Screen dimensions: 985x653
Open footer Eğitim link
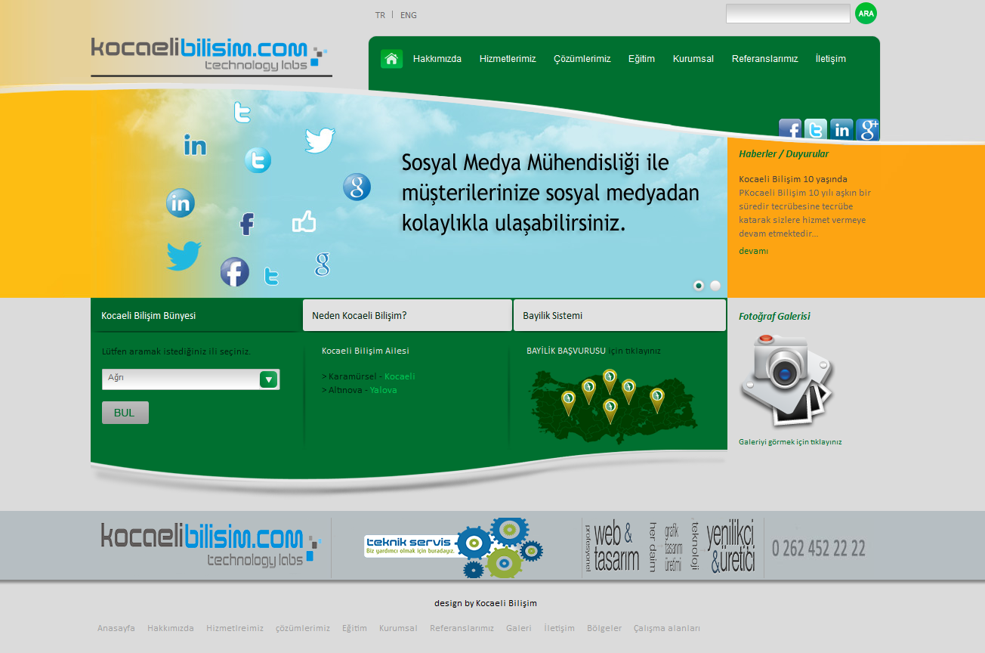(354, 628)
